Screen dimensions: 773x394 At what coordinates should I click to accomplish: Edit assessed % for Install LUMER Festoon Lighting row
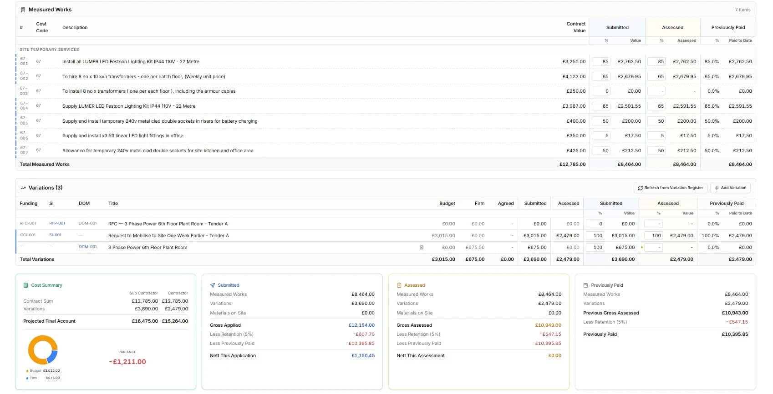pos(656,61)
